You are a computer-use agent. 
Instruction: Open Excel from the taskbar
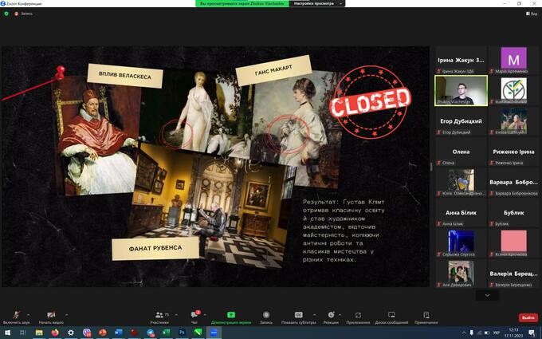(x=167, y=333)
